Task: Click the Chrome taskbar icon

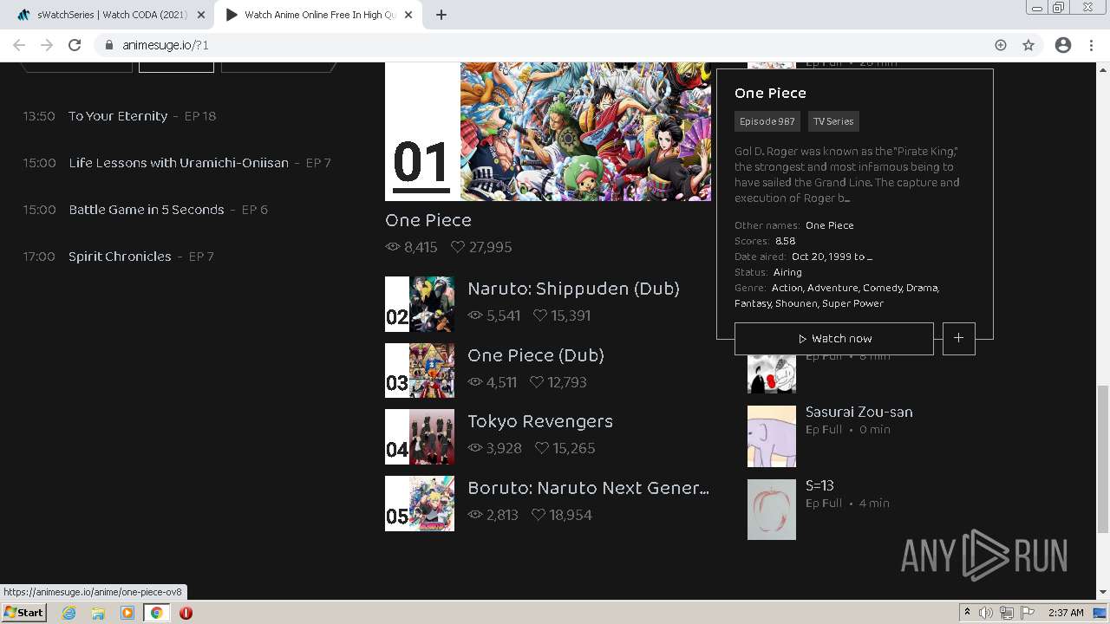Action: [x=157, y=613]
